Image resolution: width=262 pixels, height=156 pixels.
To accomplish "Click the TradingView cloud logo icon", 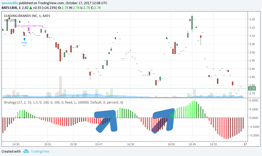I will pyautogui.click(x=26, y=151).
